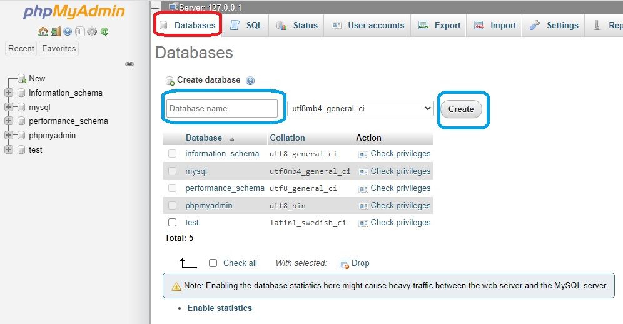Expand the mysql tree node
623x324 pixels.
8,107
